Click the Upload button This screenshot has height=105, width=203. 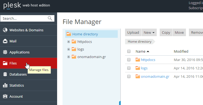[133, 32]
